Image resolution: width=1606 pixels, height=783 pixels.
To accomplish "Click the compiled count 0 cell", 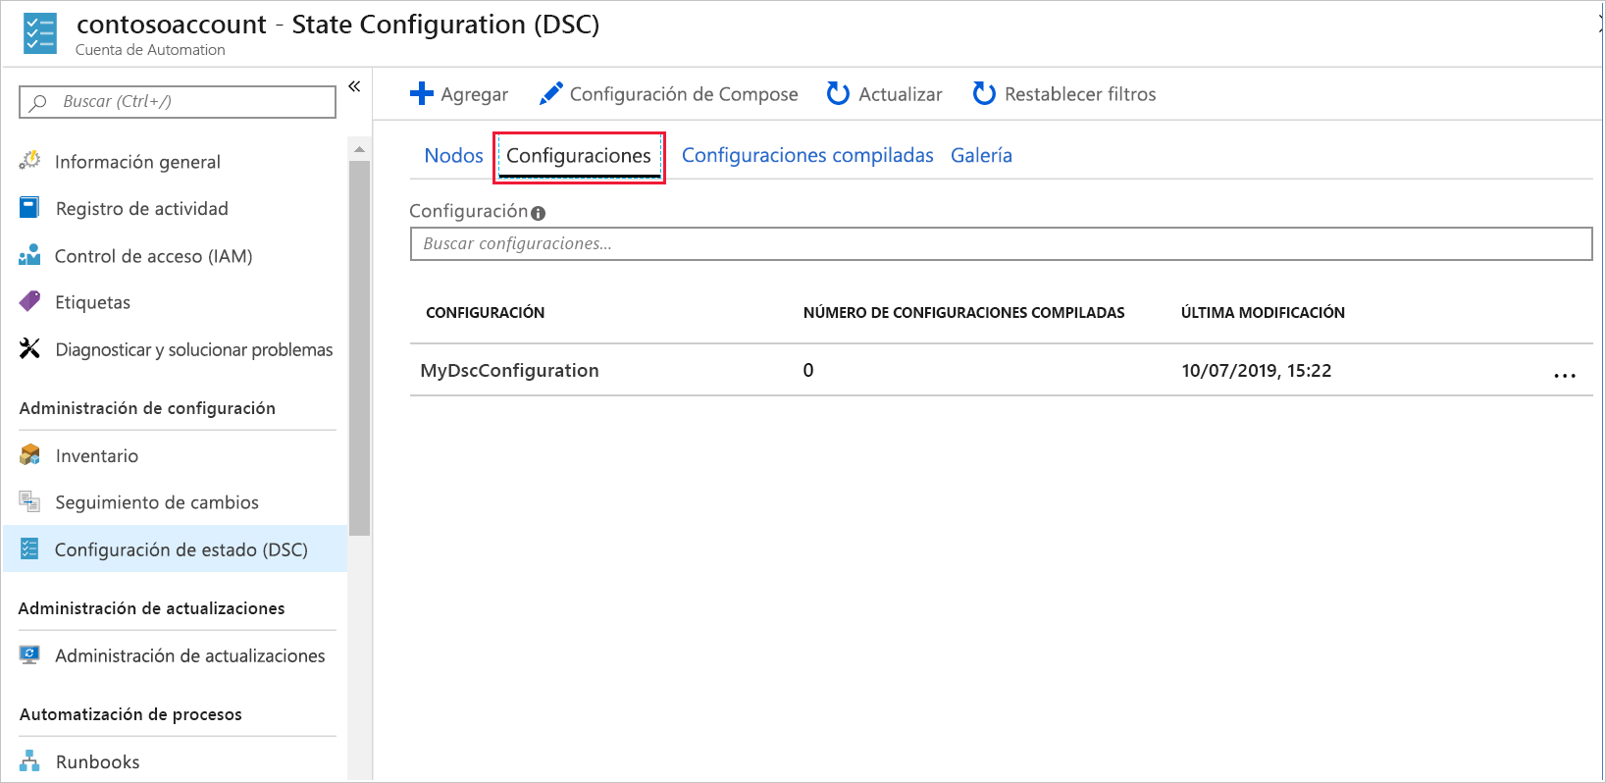I will point(808,370).
